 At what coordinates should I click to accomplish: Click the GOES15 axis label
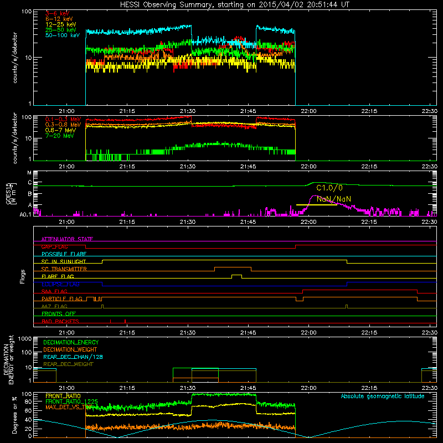[8, 193]
